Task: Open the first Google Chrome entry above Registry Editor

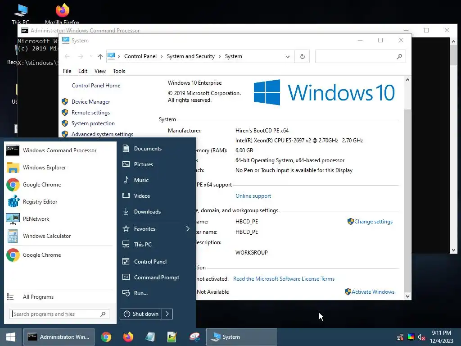Action: [60, 185]
